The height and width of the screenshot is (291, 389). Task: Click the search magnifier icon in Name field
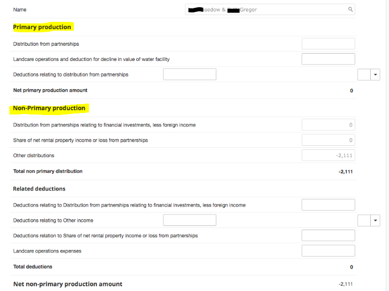click(x=351, y=9)
